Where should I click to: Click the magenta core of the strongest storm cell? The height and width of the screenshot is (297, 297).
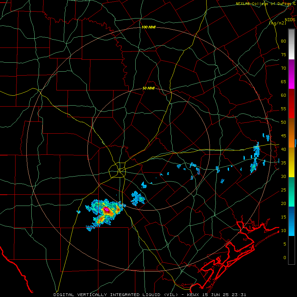coord(107,210)
